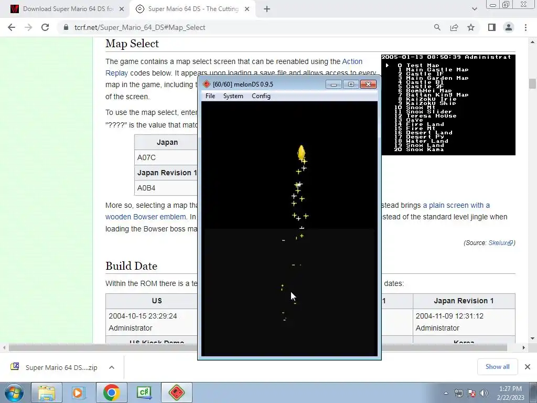The width and height of the screenshot is (537, 403).
Task: Click the horizontal scroll right arrow
Action: [524, 347]
